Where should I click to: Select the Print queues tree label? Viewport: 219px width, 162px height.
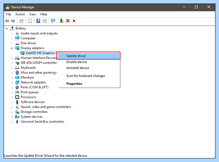[x=30, y=92]
